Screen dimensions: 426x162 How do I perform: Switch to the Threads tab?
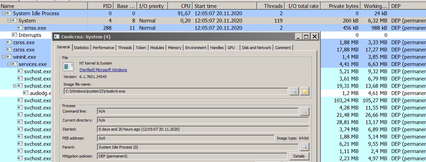[x=125, y=48]
